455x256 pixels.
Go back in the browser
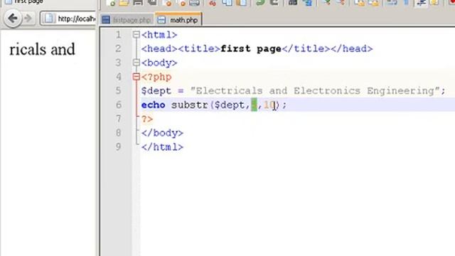pyautogui.click(x=13, y=18)
